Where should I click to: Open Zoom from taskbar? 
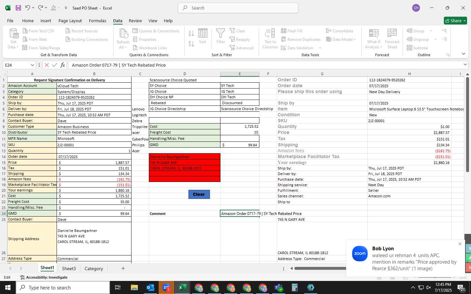click(166, 287)
